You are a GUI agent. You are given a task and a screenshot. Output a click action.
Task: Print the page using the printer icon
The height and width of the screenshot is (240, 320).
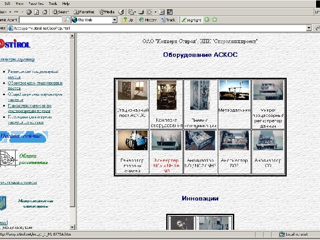click(141, 12)
